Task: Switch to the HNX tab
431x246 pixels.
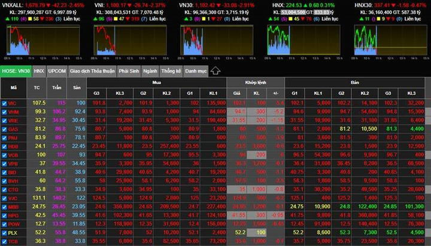Action: [x=39, y=71]
